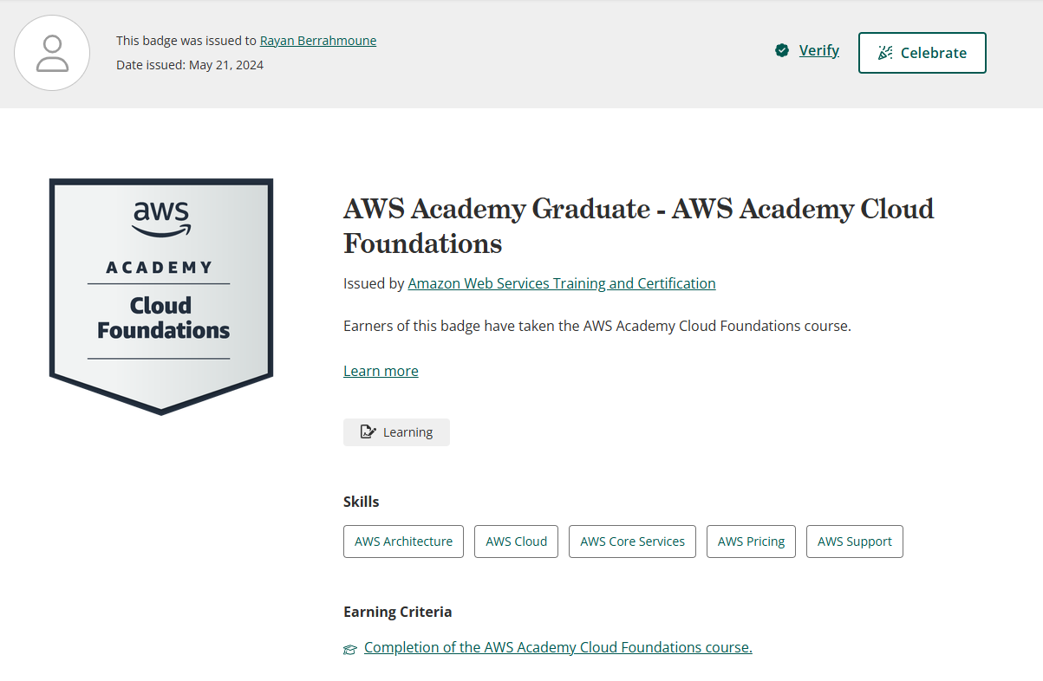Screen dimensions: 1043x681
Task: Click the AWS Academy Cloud Foundations badge image
Action: point(161,296)
